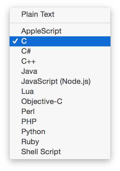Select Ruby from the menu
Screen dimensions: 120x171
point(60,142)
